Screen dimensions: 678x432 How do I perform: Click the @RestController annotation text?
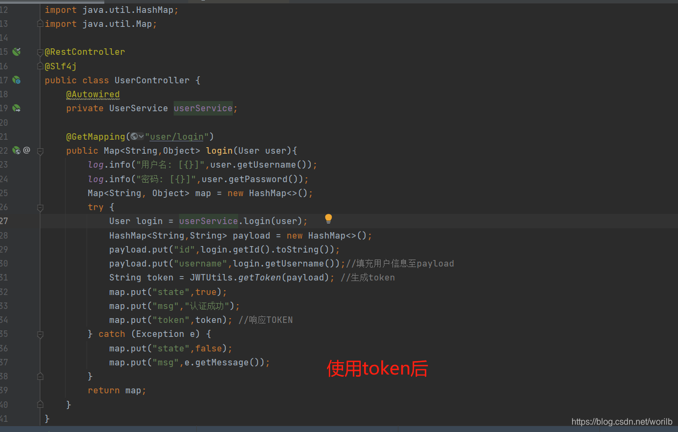pyautogui.click(x=85, y=52)
